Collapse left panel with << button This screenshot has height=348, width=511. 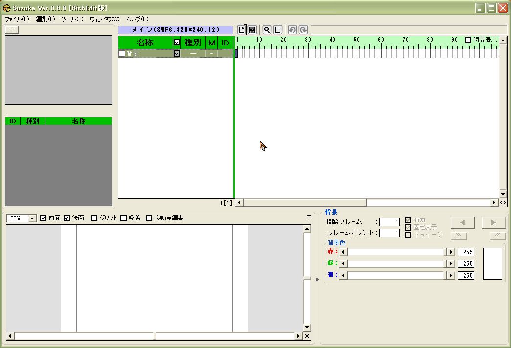click(x=12, y=30)
